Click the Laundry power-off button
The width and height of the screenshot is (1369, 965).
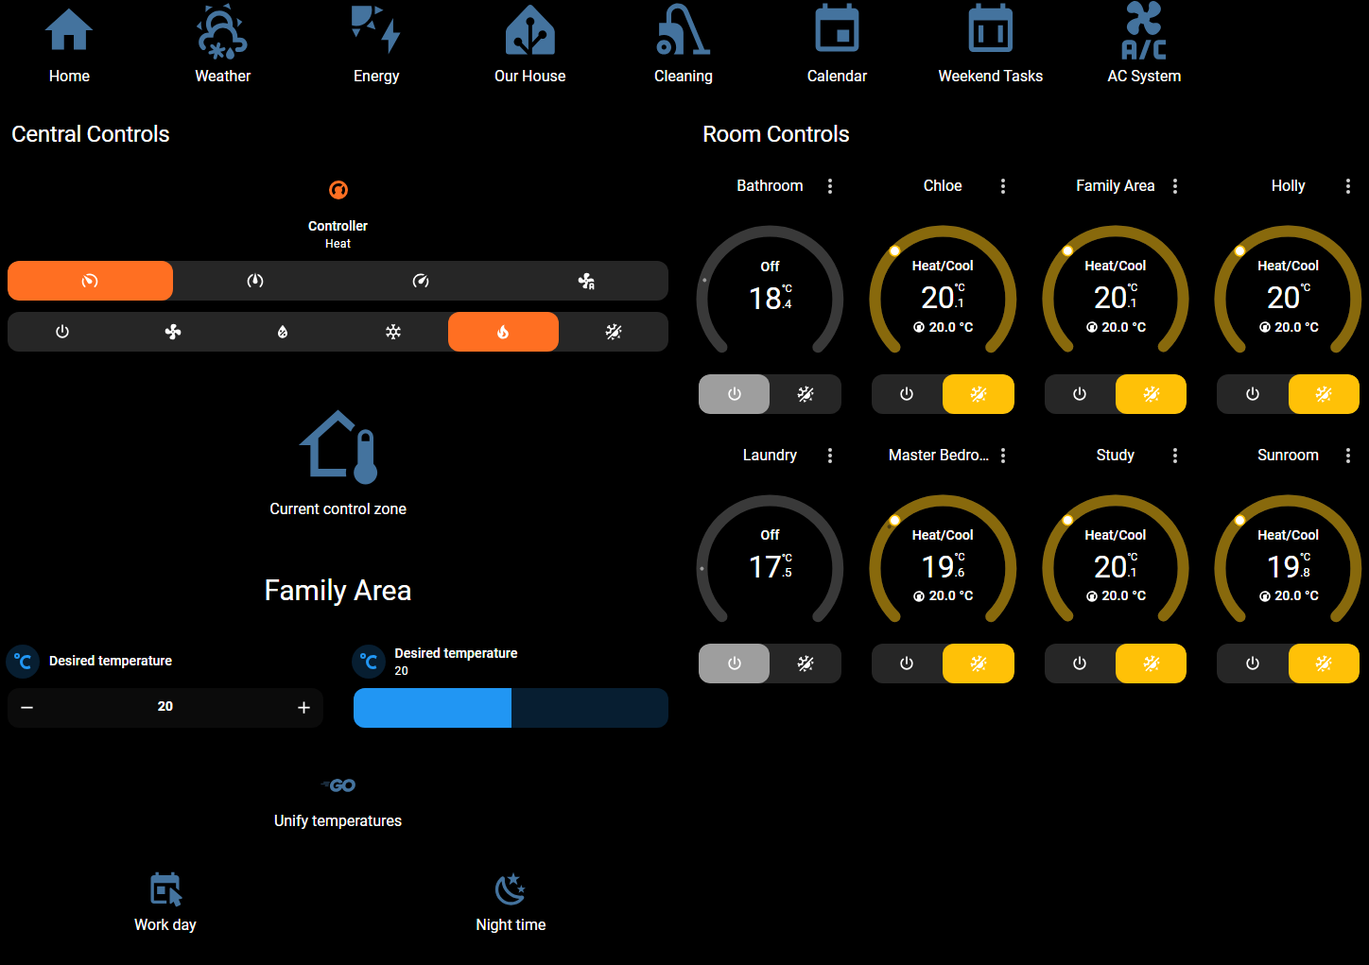tap(735, 663)
